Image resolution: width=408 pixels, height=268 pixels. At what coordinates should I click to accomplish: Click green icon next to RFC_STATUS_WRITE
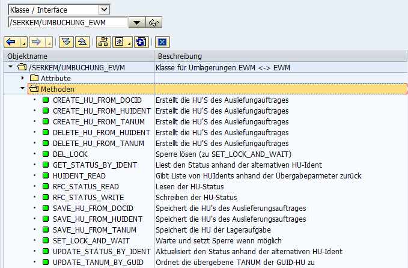point(45,198)
